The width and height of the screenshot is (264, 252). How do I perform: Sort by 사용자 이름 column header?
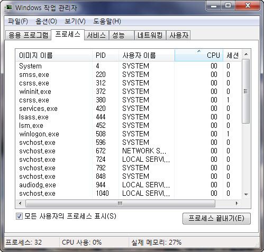pos(147,55)
